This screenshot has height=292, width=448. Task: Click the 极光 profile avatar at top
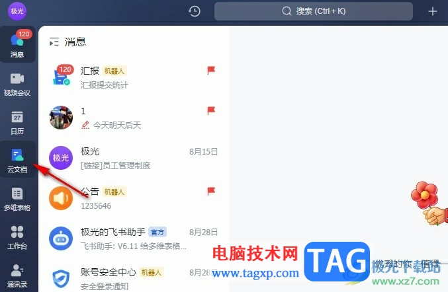17,11
